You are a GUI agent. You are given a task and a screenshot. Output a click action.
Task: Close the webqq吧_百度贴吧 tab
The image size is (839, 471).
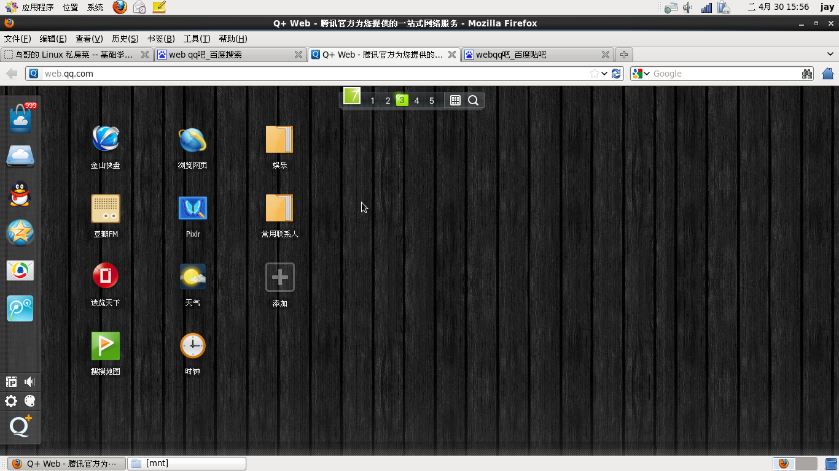click(x=606, y=55)
